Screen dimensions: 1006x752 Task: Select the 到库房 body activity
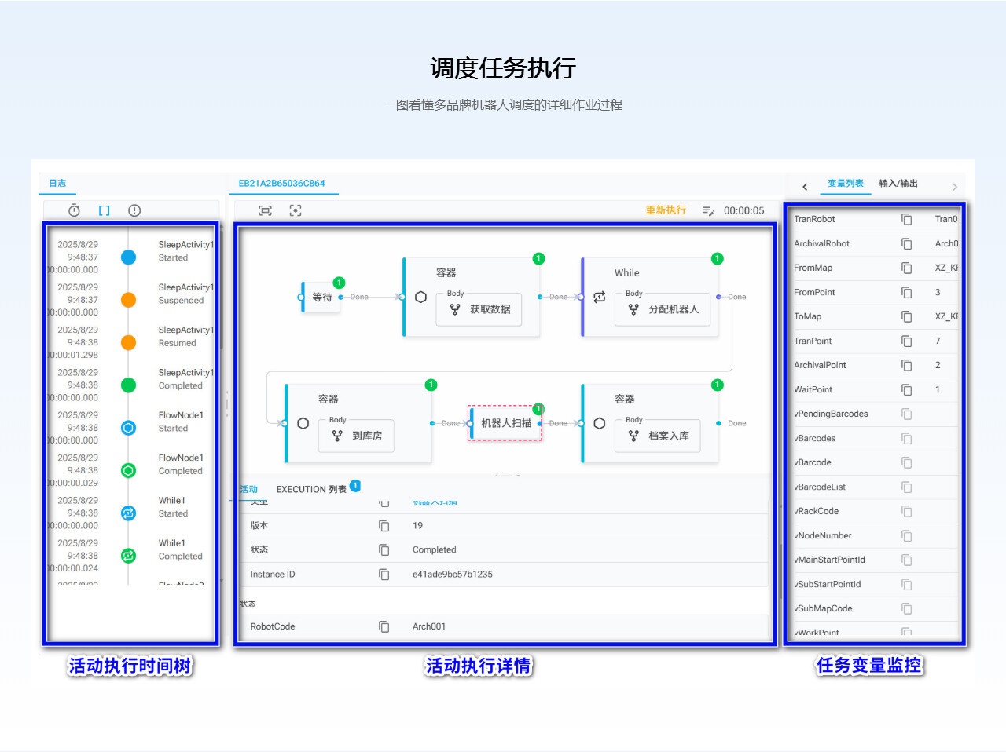pyautogui.click(x=357, y=436)
